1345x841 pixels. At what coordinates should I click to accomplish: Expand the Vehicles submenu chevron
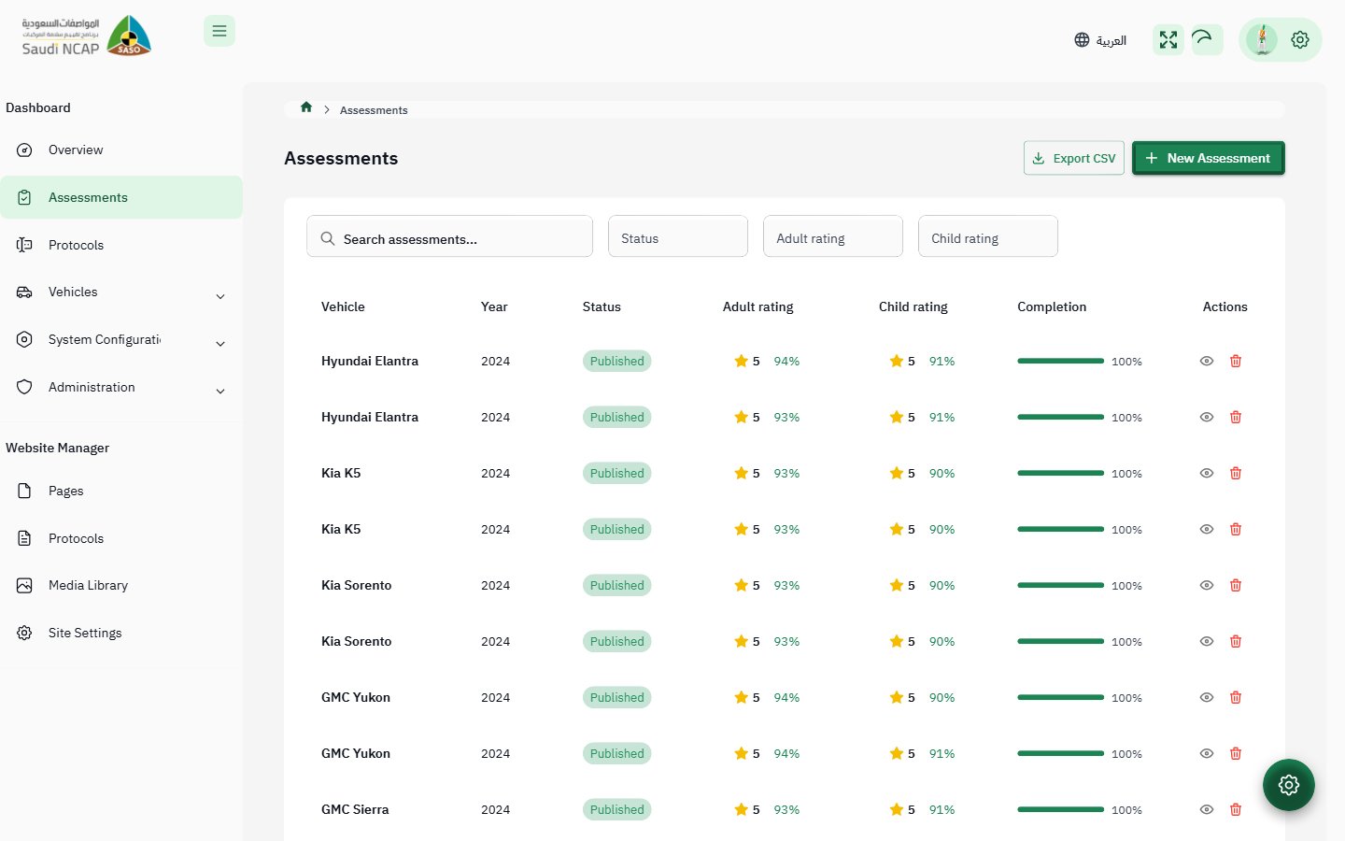pyautogui.click(x=220, y=296)
